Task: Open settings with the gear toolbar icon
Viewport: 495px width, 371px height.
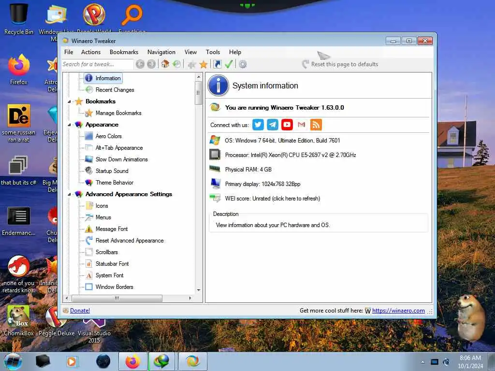Action: [x=243, y=64]
